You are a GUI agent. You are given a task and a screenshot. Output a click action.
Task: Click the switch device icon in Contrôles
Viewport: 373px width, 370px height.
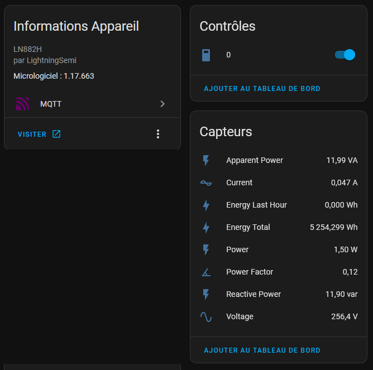(x=206, y=55)
